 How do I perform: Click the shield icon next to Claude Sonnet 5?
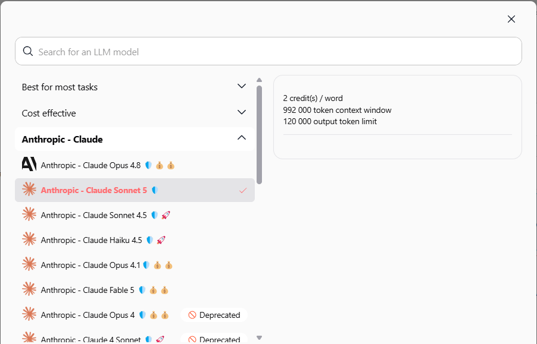pos(155,190)
